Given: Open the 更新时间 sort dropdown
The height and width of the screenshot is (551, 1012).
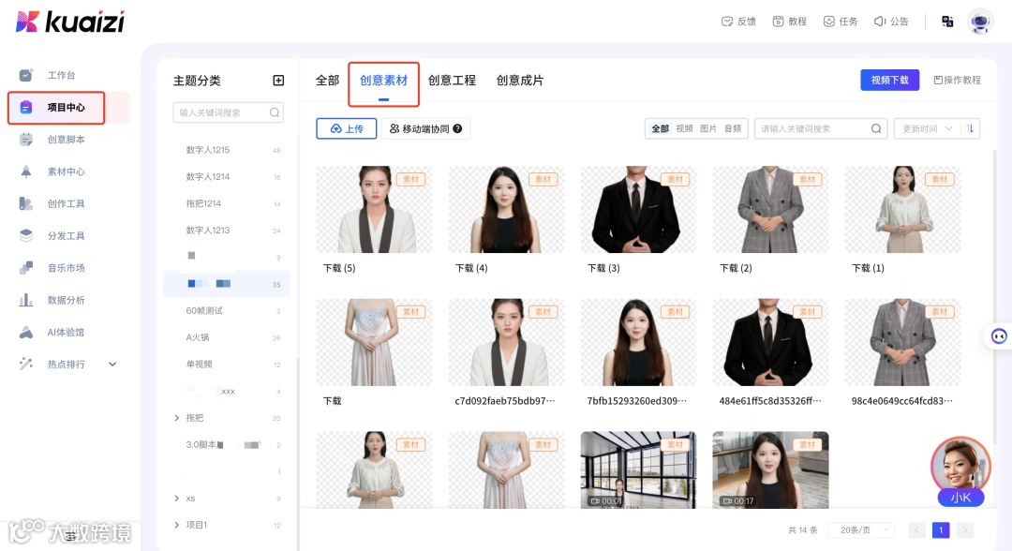Looking at the screenshot, I should point(926,128).
